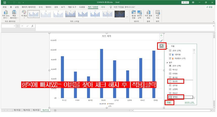Uncheck the 최보근 category checkbox
The width and height of the screenshot is (217, 117).
[x=170, y=93]
